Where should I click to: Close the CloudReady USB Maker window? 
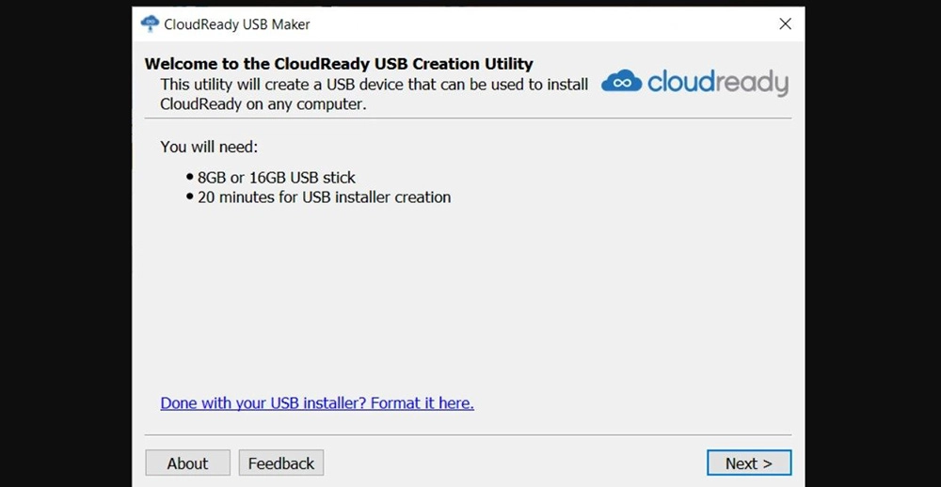(x=785, y=24)
